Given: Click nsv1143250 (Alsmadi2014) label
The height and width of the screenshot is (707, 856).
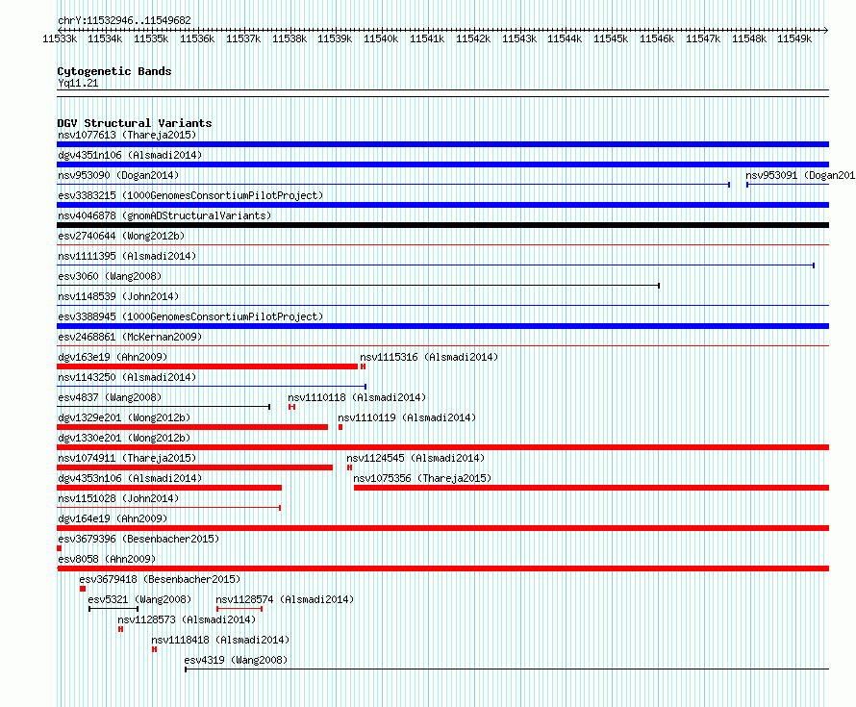Looking at the screenshot, I should (127, 377).
